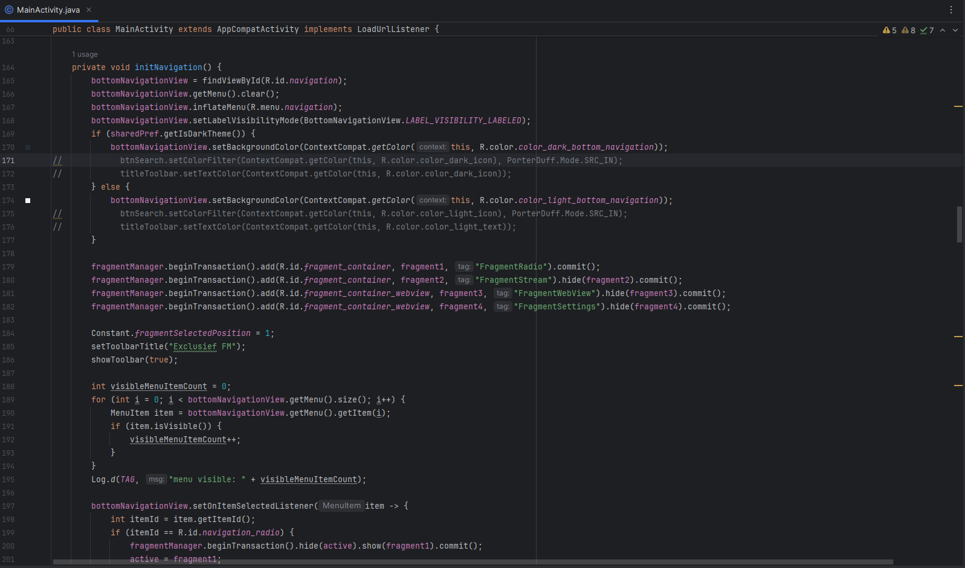
Task: Click the warnings indicator showing 5
Action: click(x=889, y=30)
